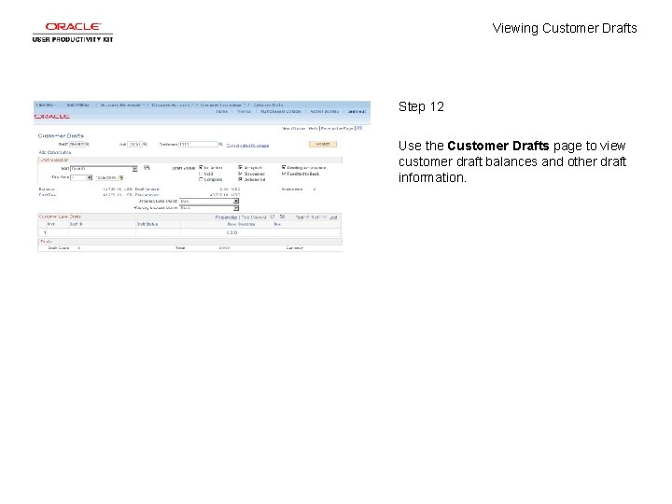Image resolution: width=672 pixels, height=504 pixels.
Task: Toggle the Pending Acceptance checkbox
Action: point(284,168)
